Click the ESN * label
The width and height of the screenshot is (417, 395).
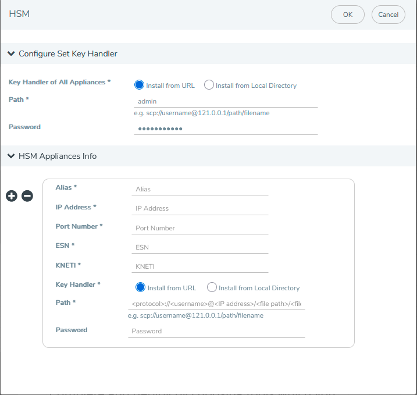65,245
